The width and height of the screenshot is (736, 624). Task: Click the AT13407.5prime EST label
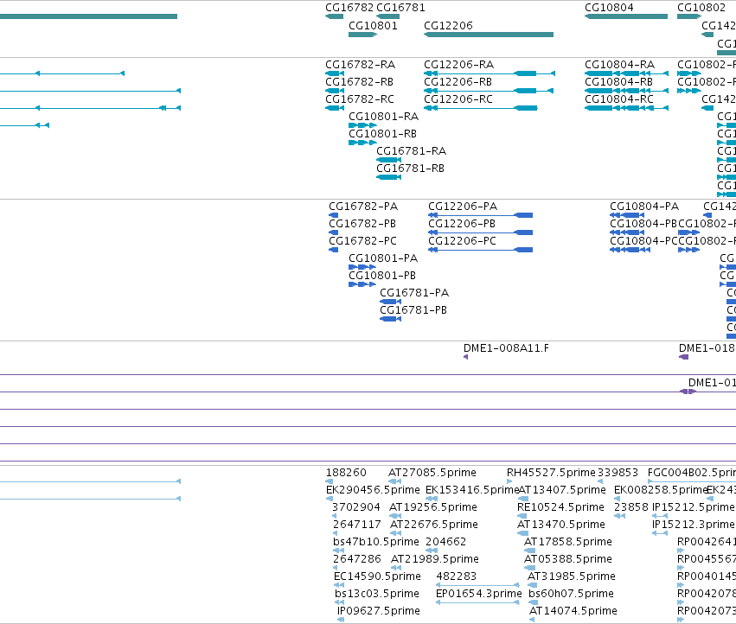coord(562,490)
